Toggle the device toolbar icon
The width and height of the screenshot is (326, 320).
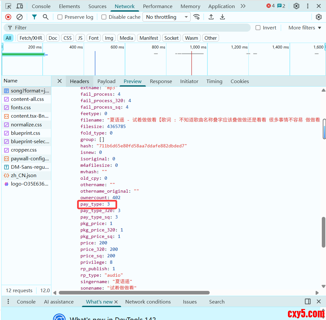(x=20, y=6)
